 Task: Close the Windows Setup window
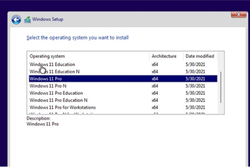coord(238,15)
